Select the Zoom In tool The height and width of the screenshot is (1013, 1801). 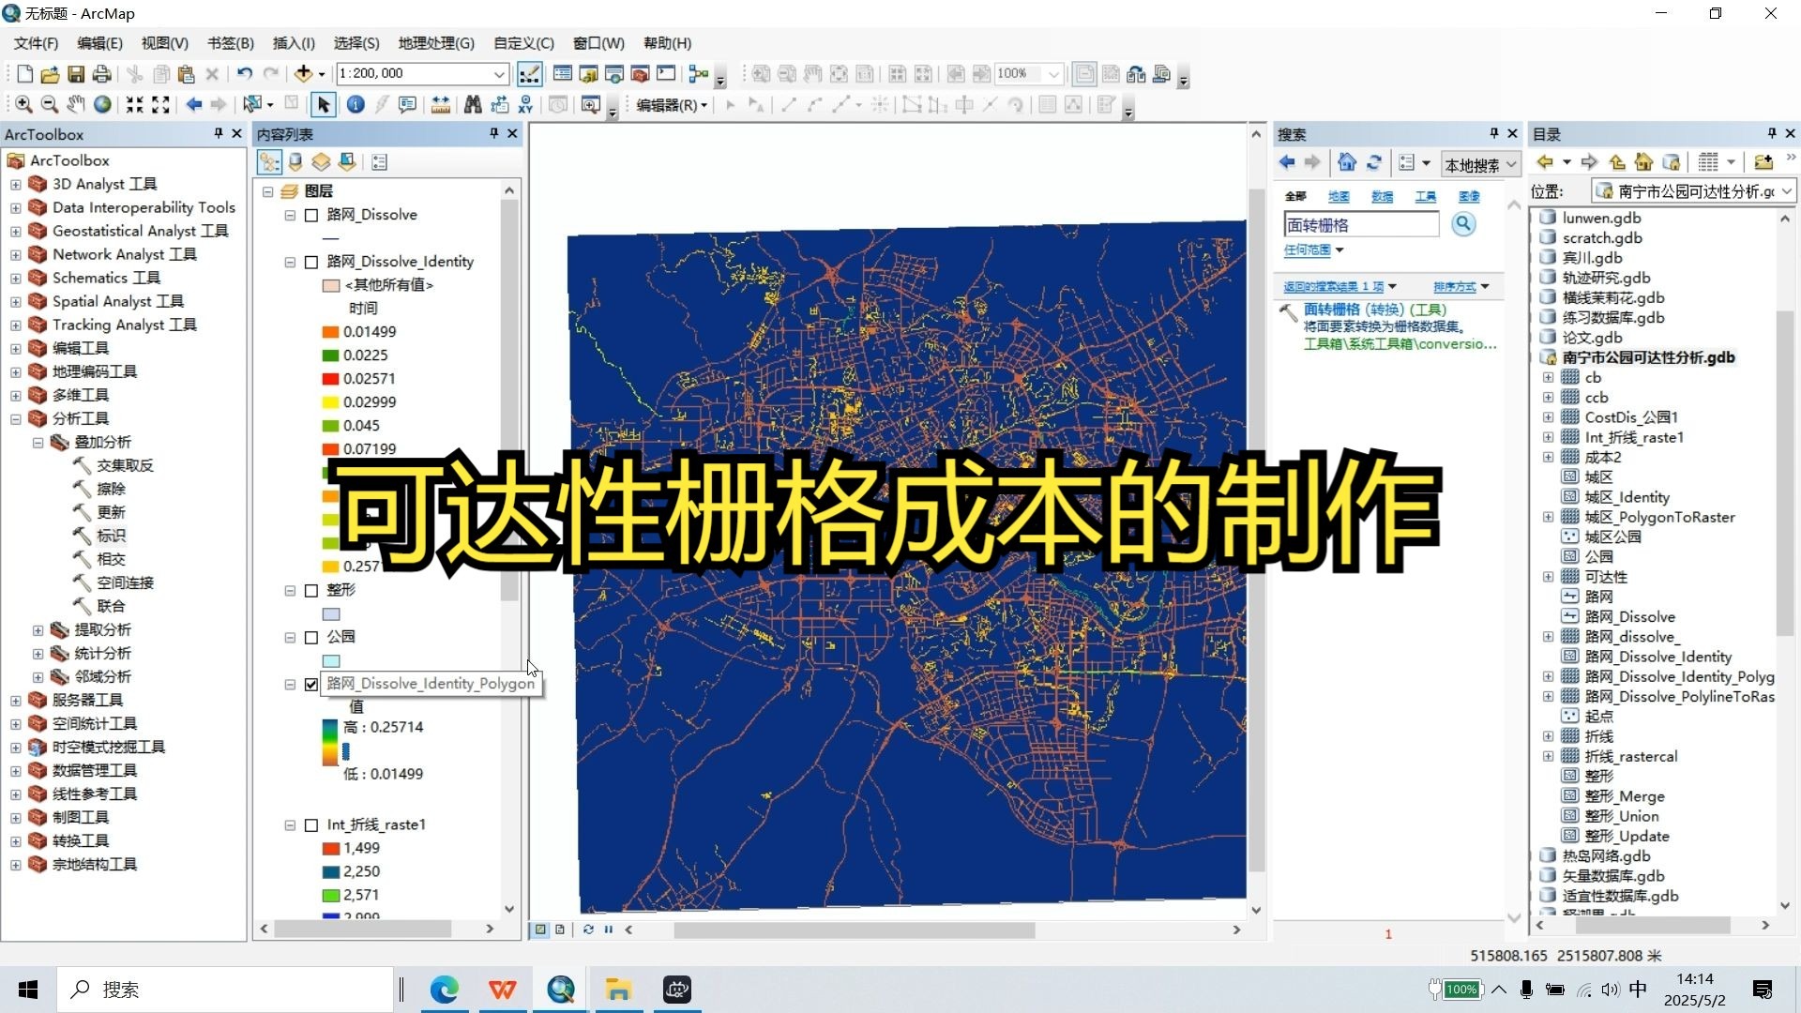click(x=23, y=104)
